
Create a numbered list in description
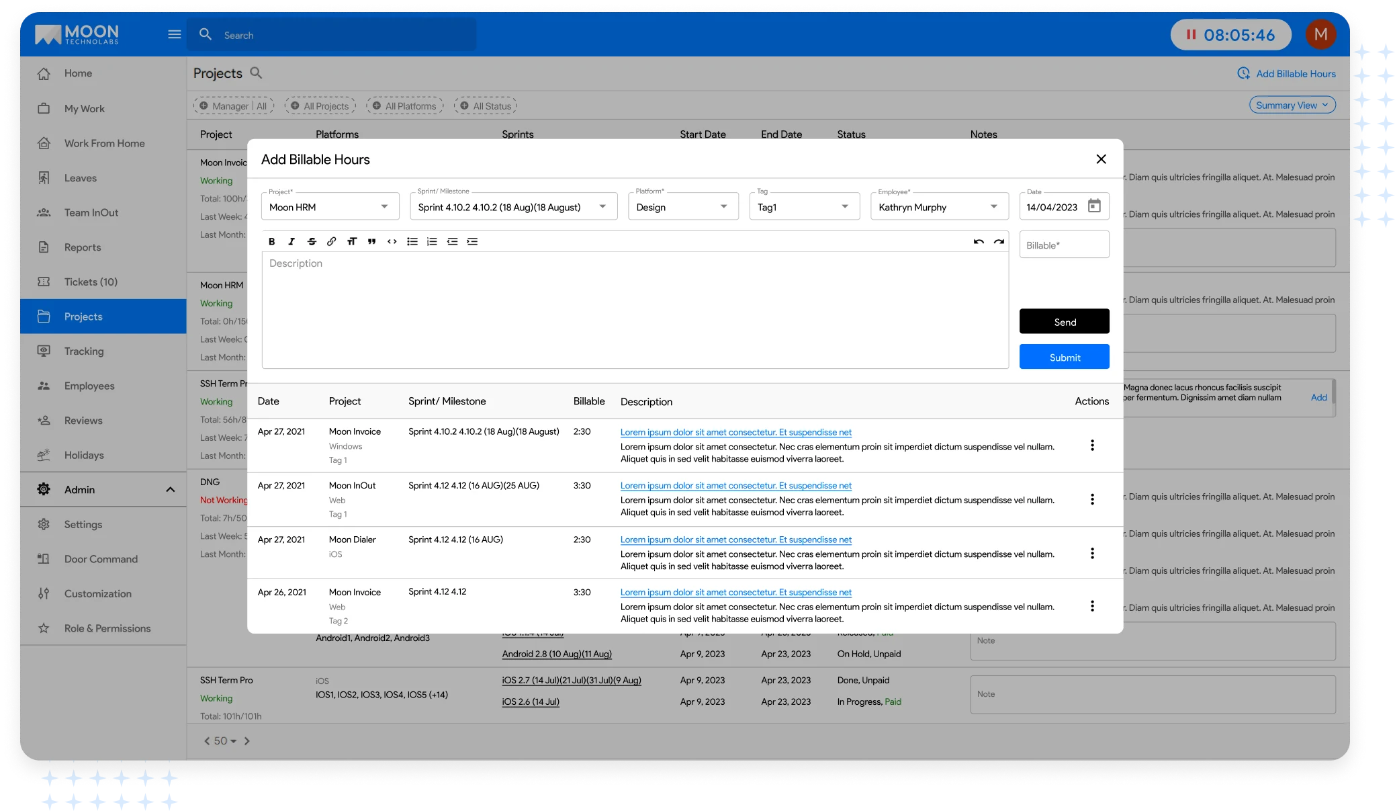tap(433, 242)
